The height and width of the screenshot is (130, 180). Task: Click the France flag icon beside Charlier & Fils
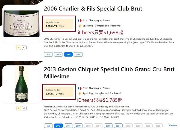tap(80, 20)
